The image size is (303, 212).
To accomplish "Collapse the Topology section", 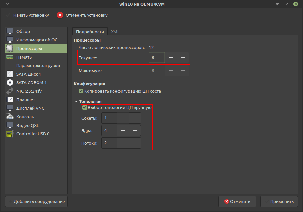I will tap(77, 102).
